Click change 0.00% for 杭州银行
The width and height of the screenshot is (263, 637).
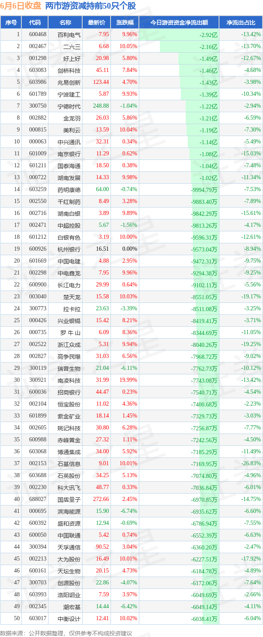pos(129,249)
